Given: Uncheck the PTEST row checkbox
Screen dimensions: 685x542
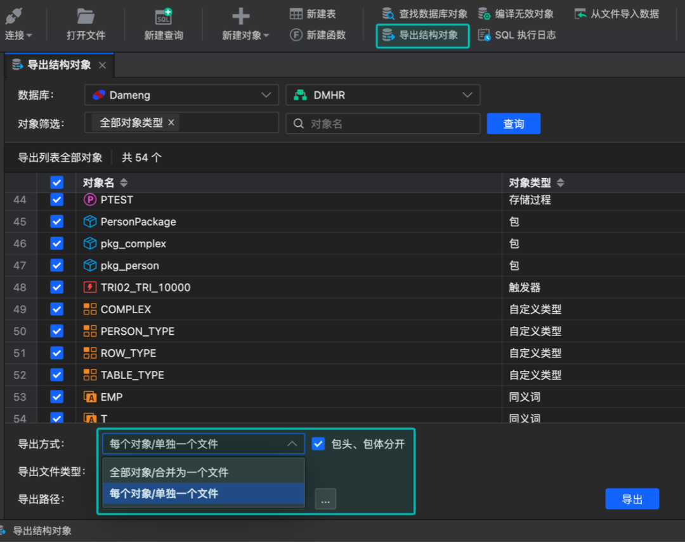Looking at the screenshot, I should pyautogui.click(x=57, y=200).
